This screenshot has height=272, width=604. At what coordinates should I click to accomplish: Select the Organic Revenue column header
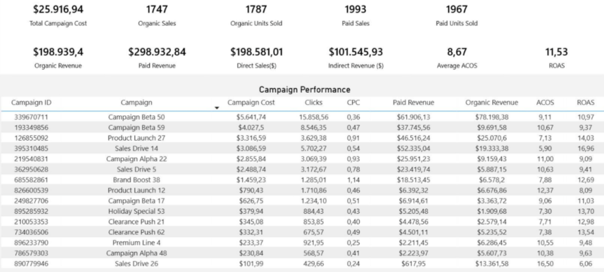[x=492, y=103]
